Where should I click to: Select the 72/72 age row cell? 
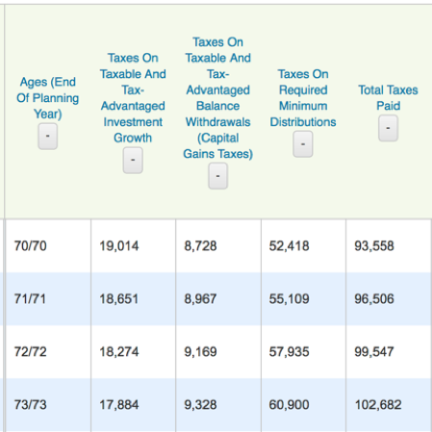(48, 352)
